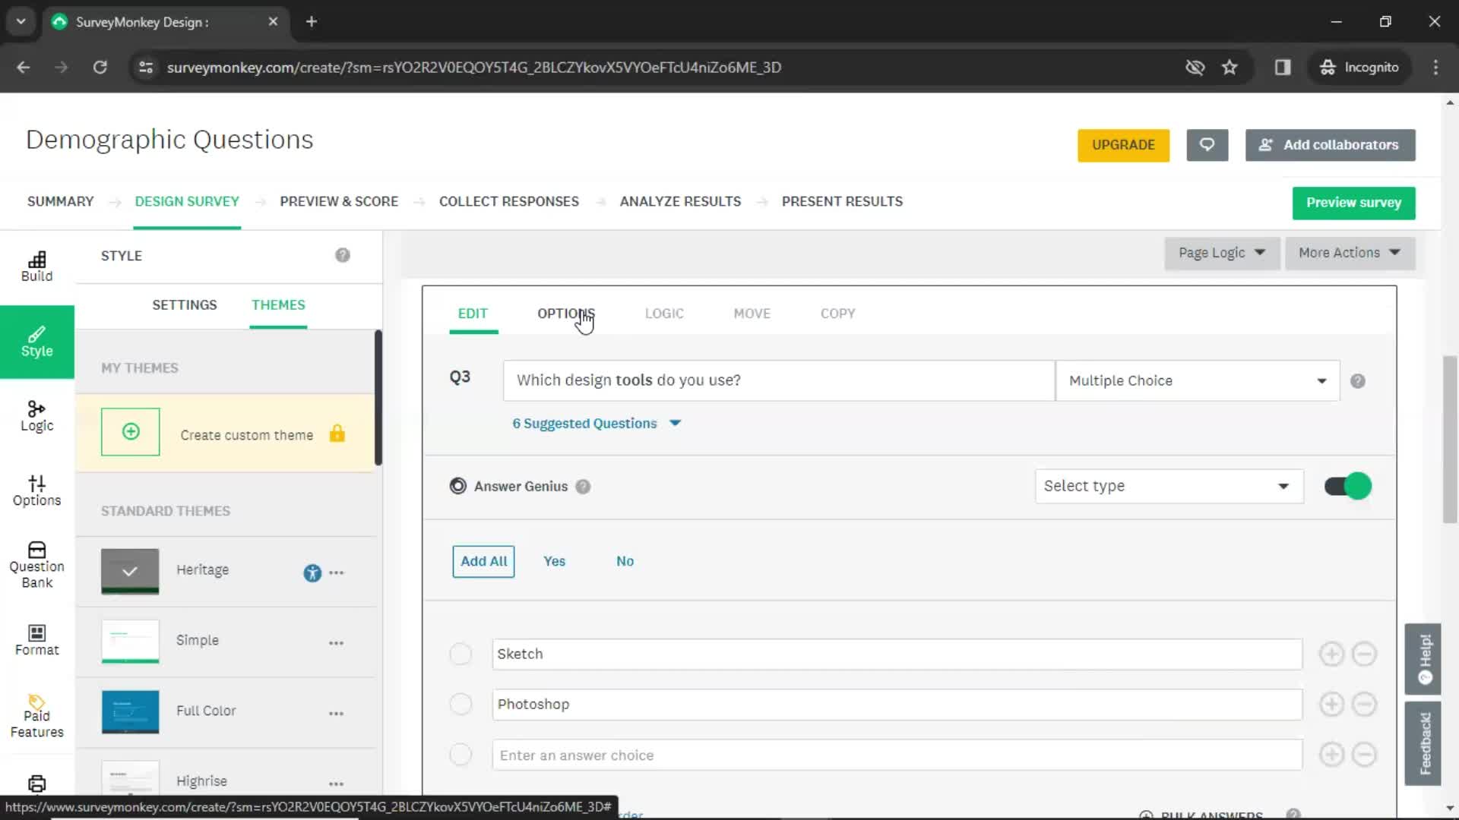
Task: Select the Photoshop radio button
Action: tap(460, 705)
